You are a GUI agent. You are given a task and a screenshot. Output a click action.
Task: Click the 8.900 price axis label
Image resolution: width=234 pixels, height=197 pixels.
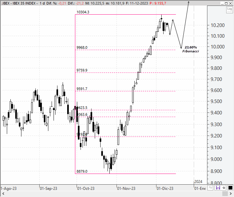216,171
